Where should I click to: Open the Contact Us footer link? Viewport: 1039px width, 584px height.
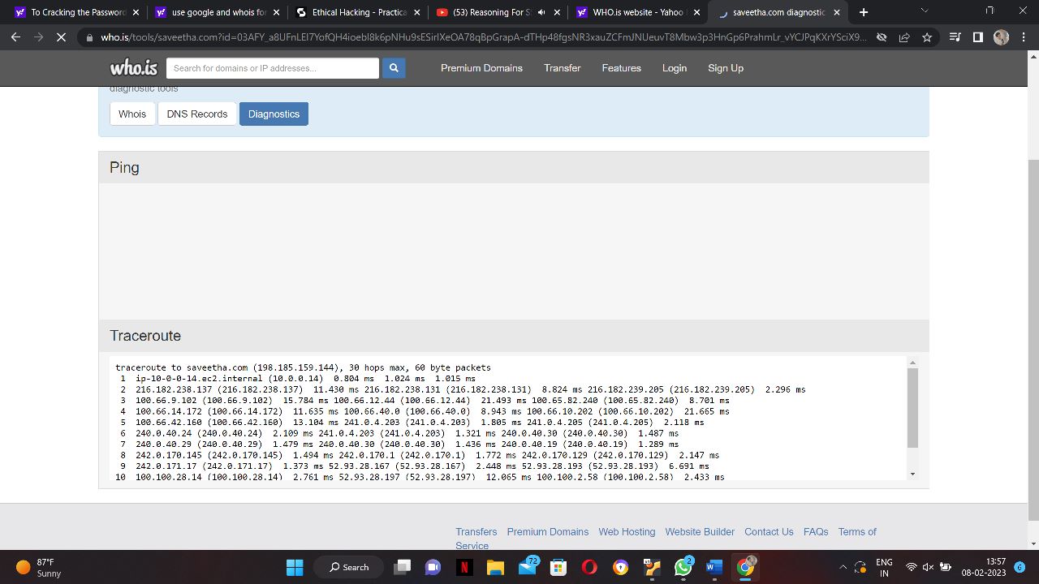tap(769, 531)
